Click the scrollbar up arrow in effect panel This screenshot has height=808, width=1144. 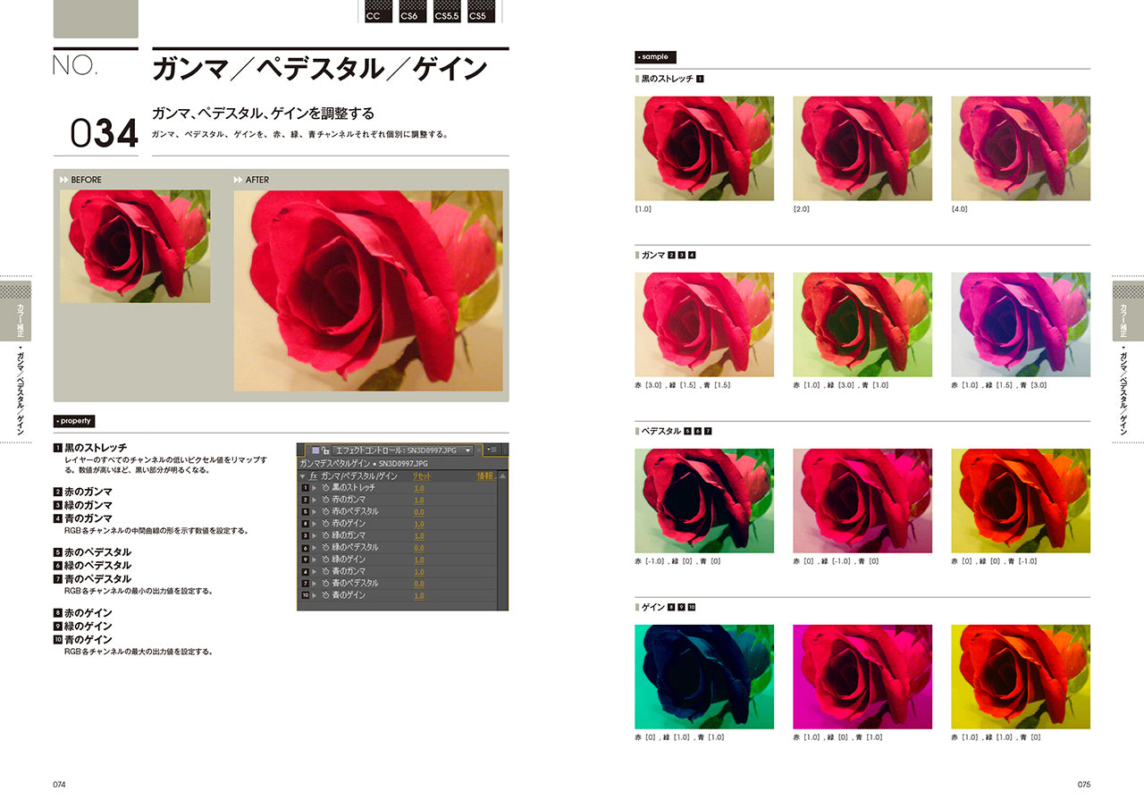tap(502, 476)
